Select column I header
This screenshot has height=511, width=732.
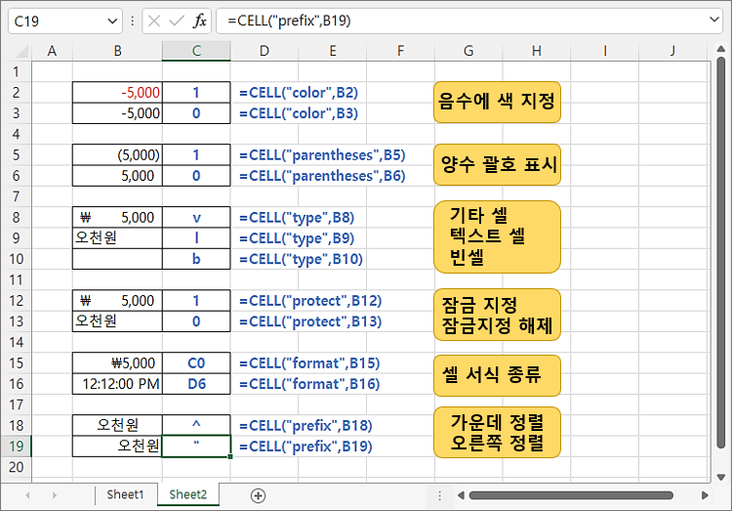pos(605,51)
